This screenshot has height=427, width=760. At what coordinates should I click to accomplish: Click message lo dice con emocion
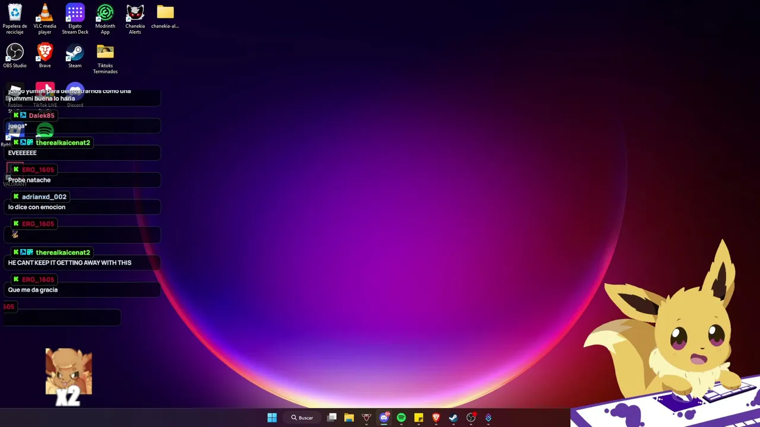click(x=37, y=207)
